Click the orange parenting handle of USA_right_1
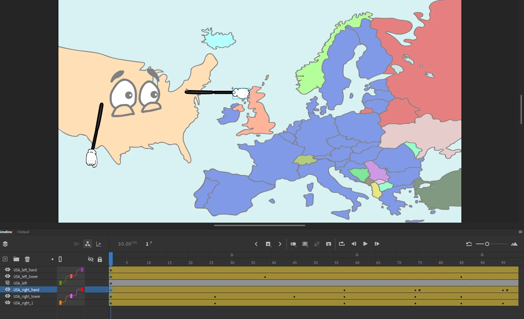The height and width of the screenshot is (319, 524). [61, 303]
